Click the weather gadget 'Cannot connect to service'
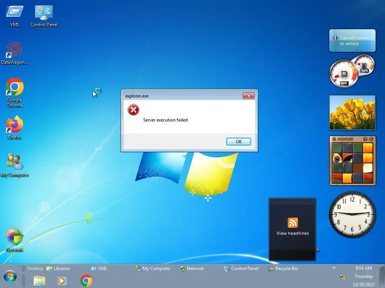 click(x=352, y=40)
